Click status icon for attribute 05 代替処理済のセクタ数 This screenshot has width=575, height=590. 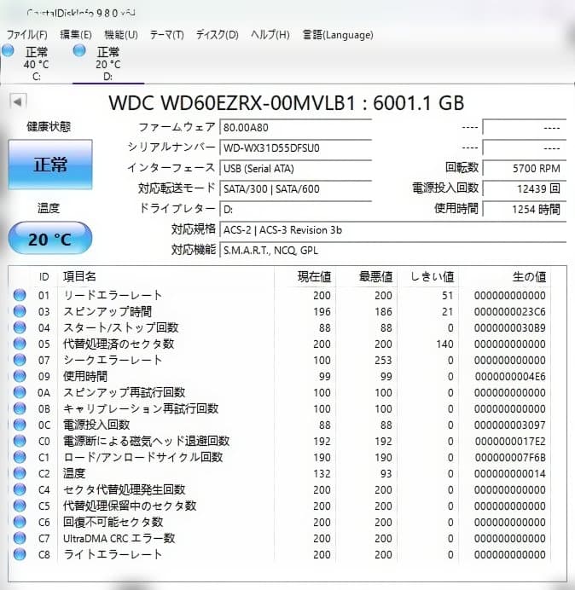(x=20, y=344)
